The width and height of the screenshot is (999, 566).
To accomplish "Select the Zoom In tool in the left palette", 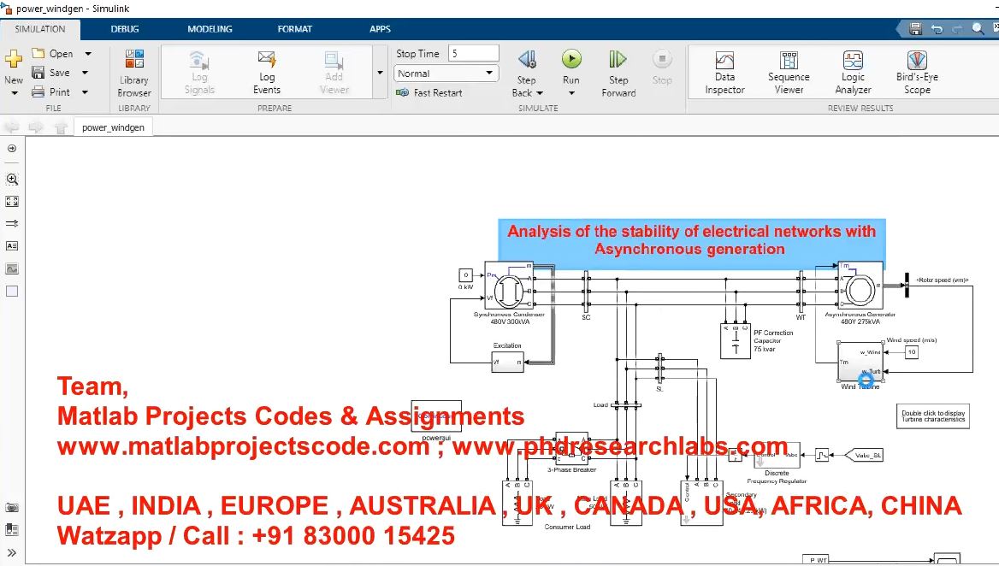I will tap(12, 180).
